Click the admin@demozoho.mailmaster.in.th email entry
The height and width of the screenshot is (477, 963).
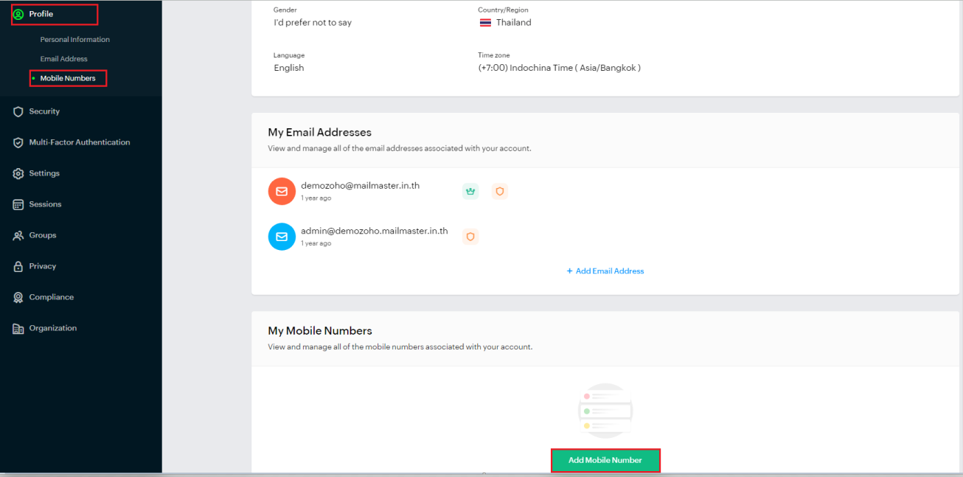(x=374, y=231)
